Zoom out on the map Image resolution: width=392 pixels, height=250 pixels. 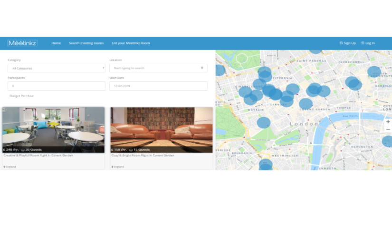pyautogui.click(x=388, y=130)
